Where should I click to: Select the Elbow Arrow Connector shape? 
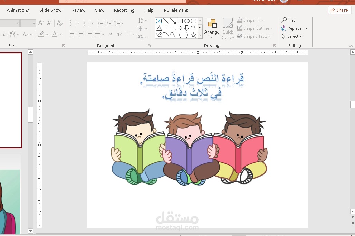pos(173,28)
